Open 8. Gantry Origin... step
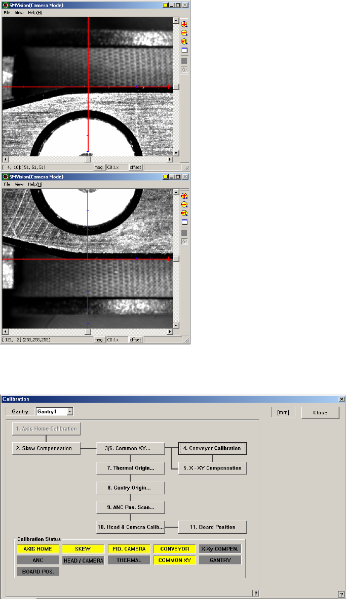This screenshot has width=346, height=599. (x=130, y=488)
